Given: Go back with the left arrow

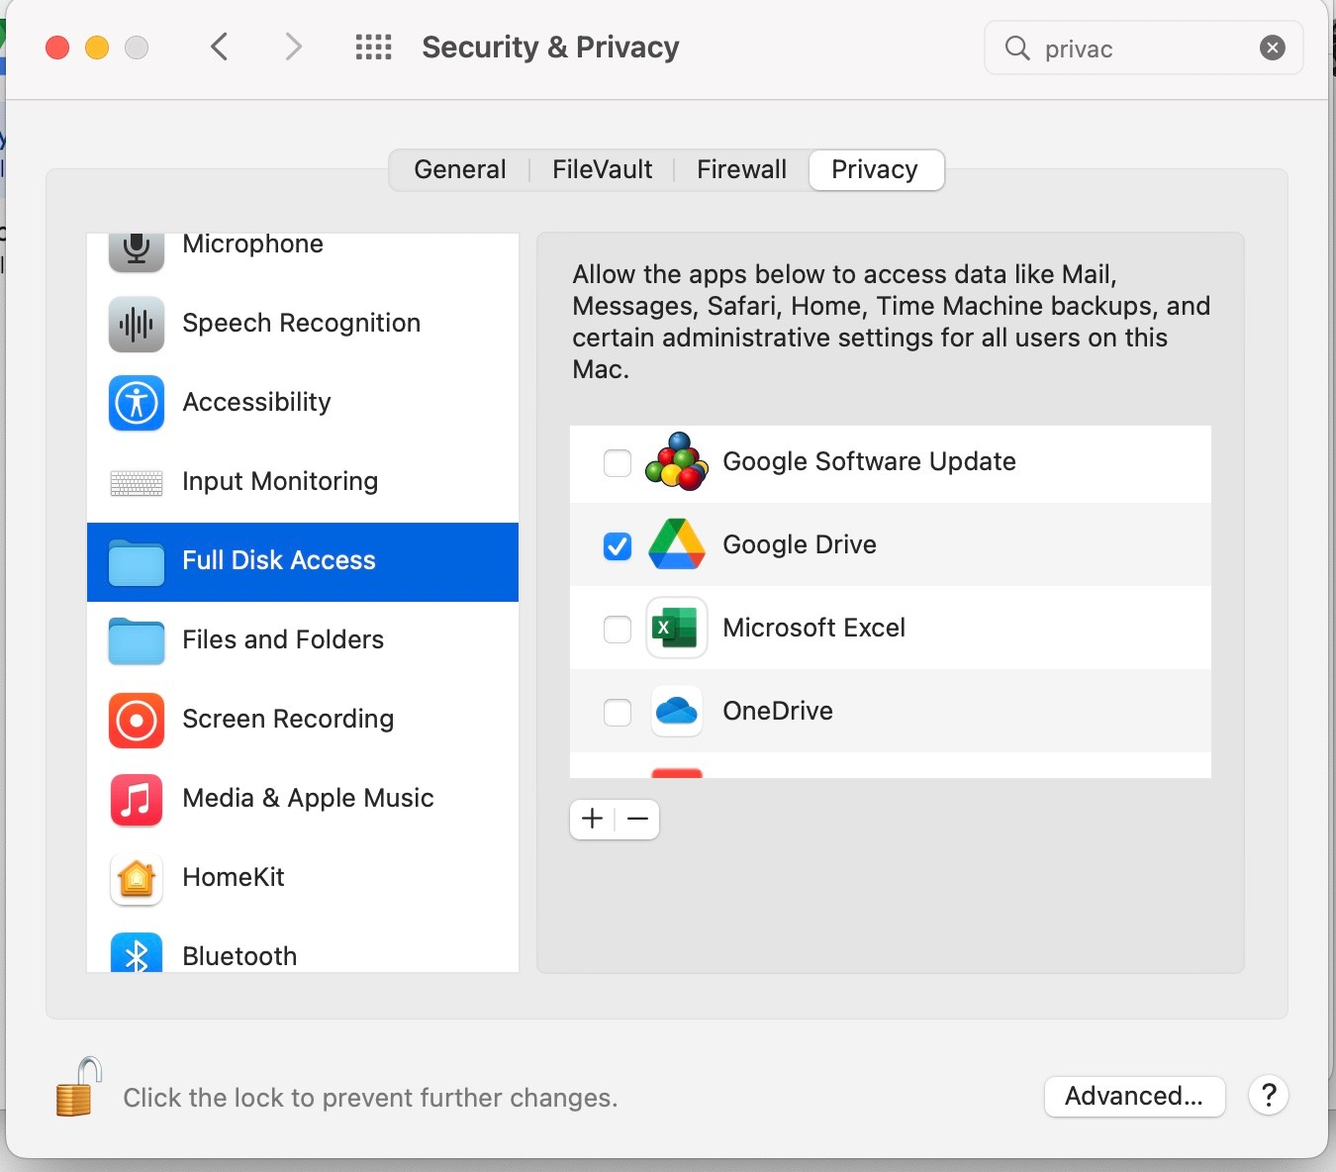Looking at the screenshot, I should coord(220,47).
